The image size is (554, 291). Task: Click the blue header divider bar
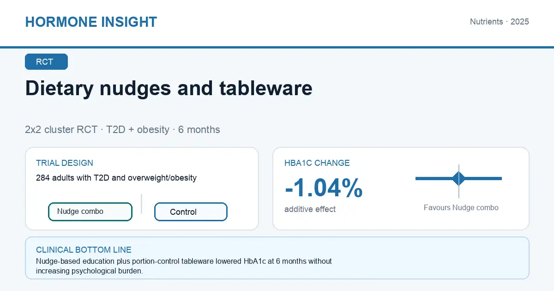pyautogui.click(x=277, y=47)
